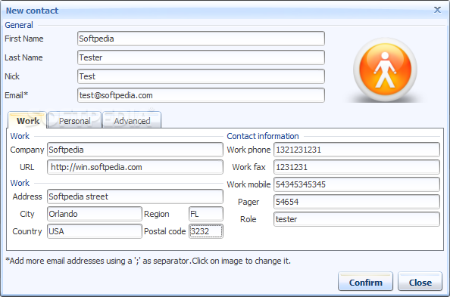Select the Work mobile field
450x297 pixels.
tap(357, 184)
